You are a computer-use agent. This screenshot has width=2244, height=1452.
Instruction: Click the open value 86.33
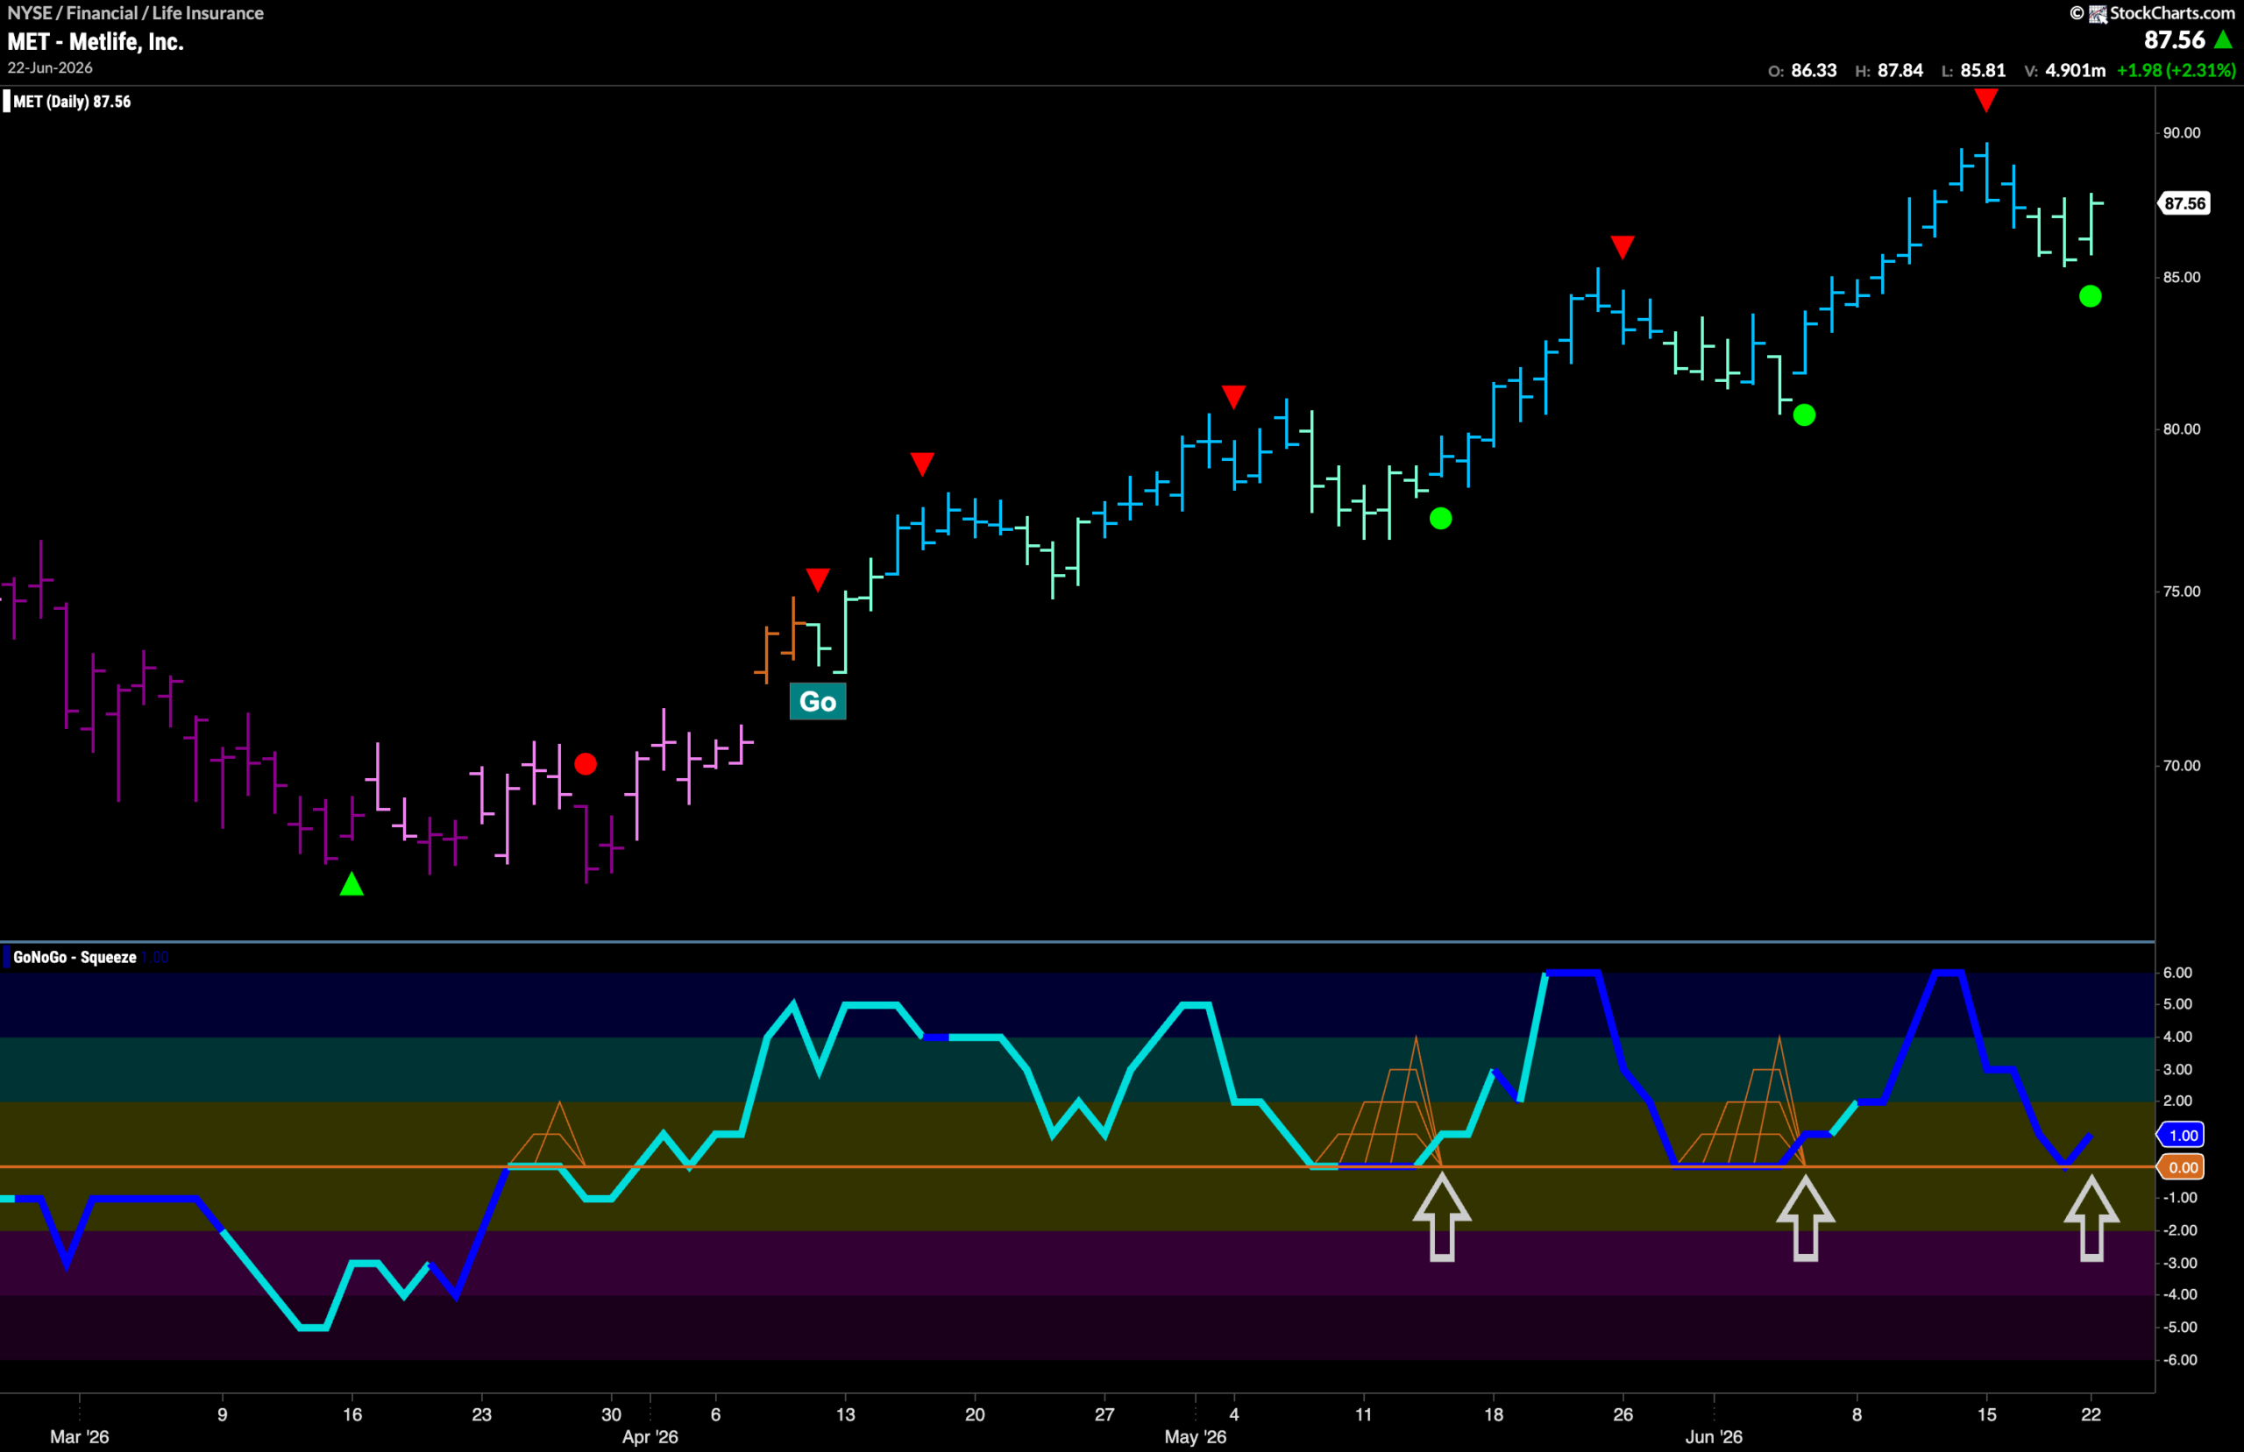click(1813, 71)
